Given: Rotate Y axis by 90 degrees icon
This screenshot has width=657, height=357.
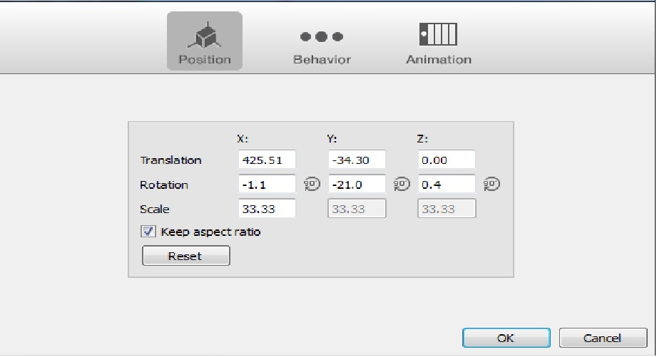Looking at the screenshot, I should click(x=402, y=185).
